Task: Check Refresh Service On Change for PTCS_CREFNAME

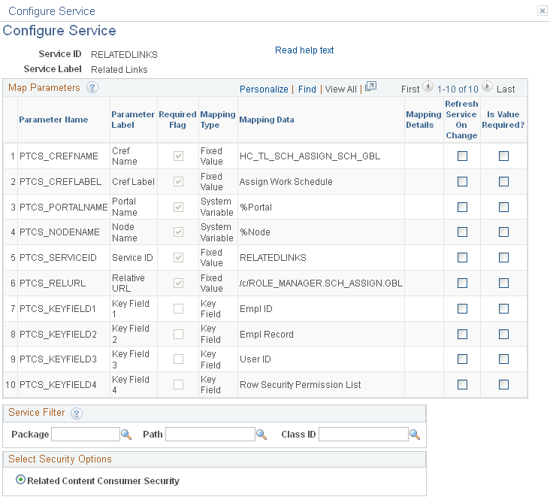Action: (462, 156)
